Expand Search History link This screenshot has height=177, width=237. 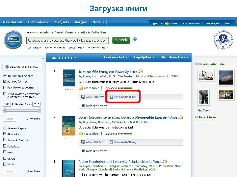point(98,48)
